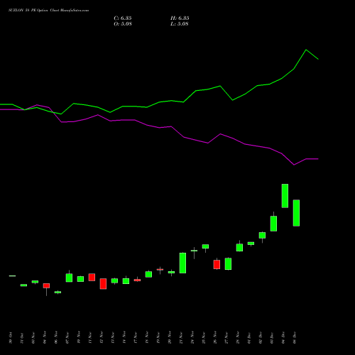Click the green candle above 07 Nov
355x355 pixels.
pyautogui.click(x=69, y=278)
